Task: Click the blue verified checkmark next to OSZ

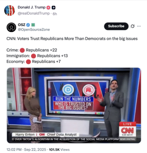Action: click(28, 25)
